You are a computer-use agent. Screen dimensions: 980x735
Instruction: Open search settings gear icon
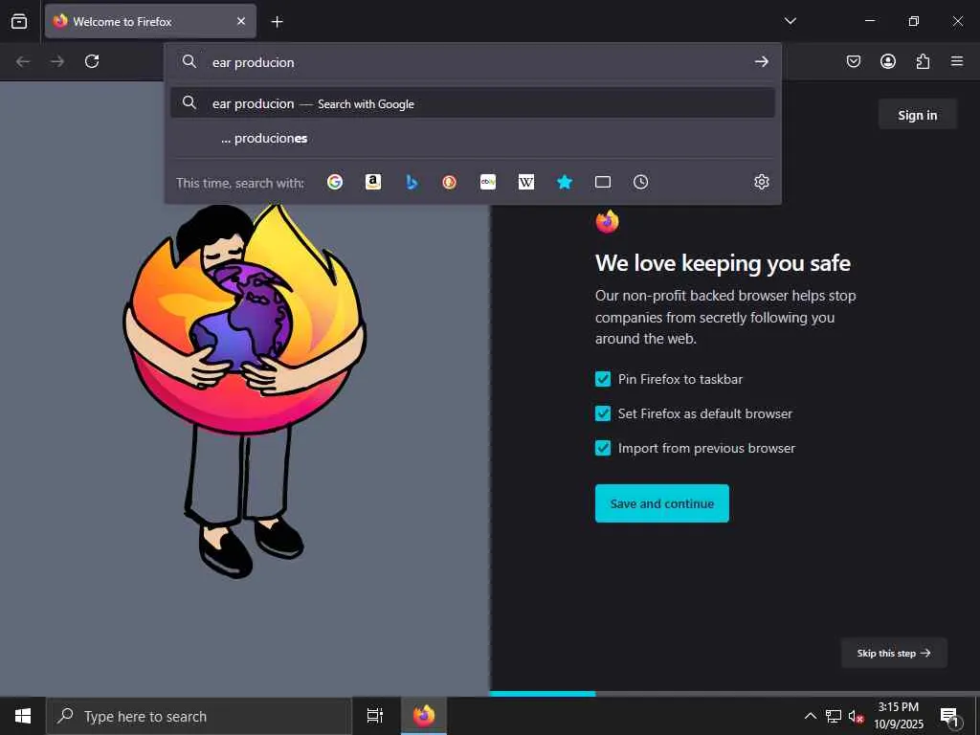click(x=761, y=182)
